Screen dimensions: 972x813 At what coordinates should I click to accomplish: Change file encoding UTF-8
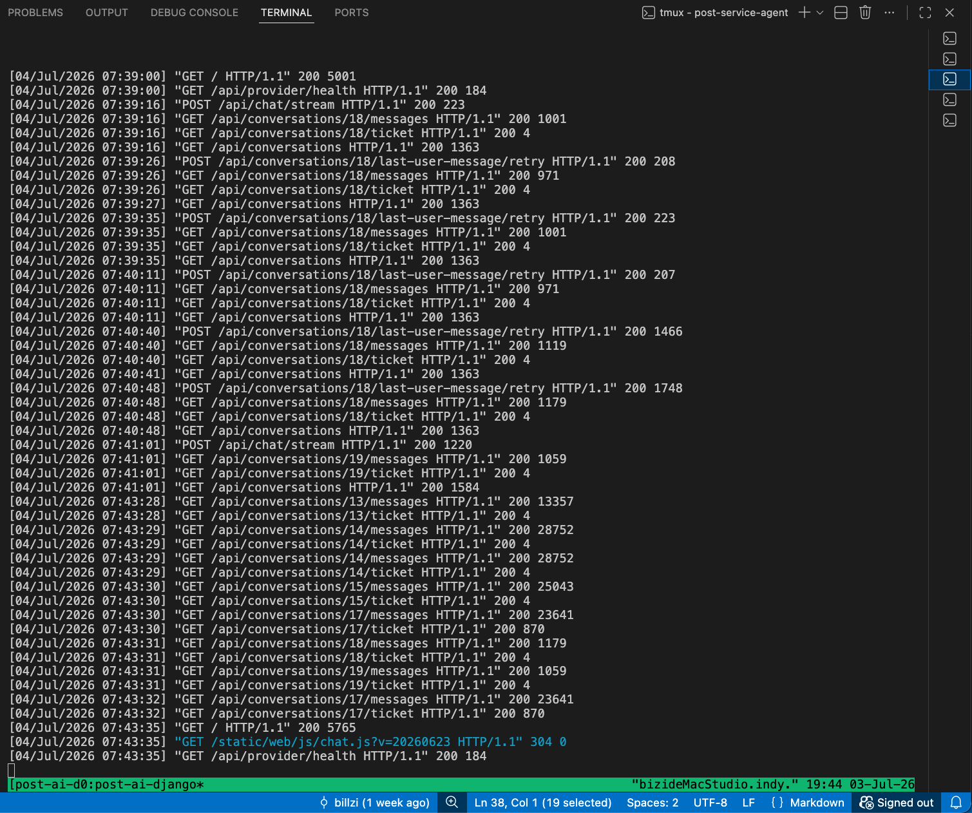click(710, 803)
